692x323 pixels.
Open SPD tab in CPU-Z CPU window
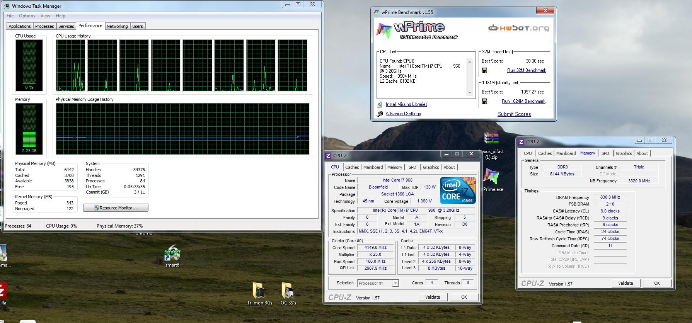coord(412,167)
